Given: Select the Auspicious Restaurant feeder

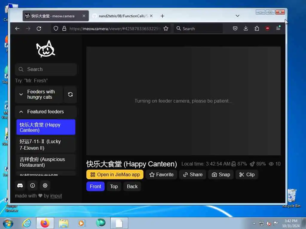Looking at the screenshot, I should [46, 162].
